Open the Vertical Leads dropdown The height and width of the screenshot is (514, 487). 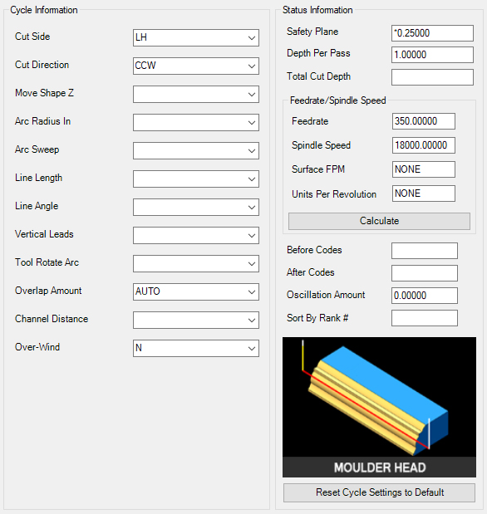coord(196,235)
